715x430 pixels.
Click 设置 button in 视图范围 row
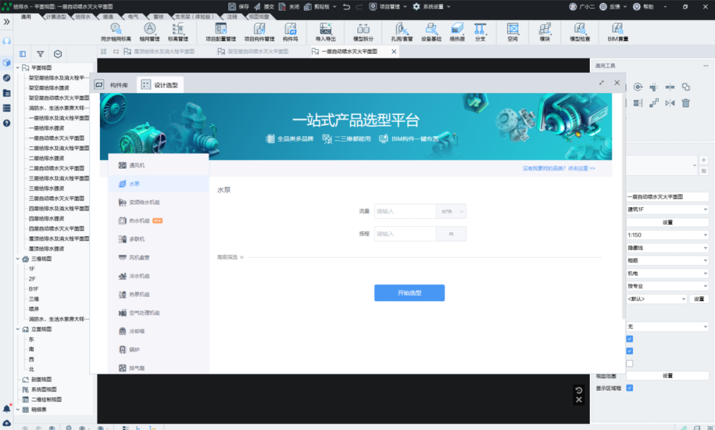(667, 375)
